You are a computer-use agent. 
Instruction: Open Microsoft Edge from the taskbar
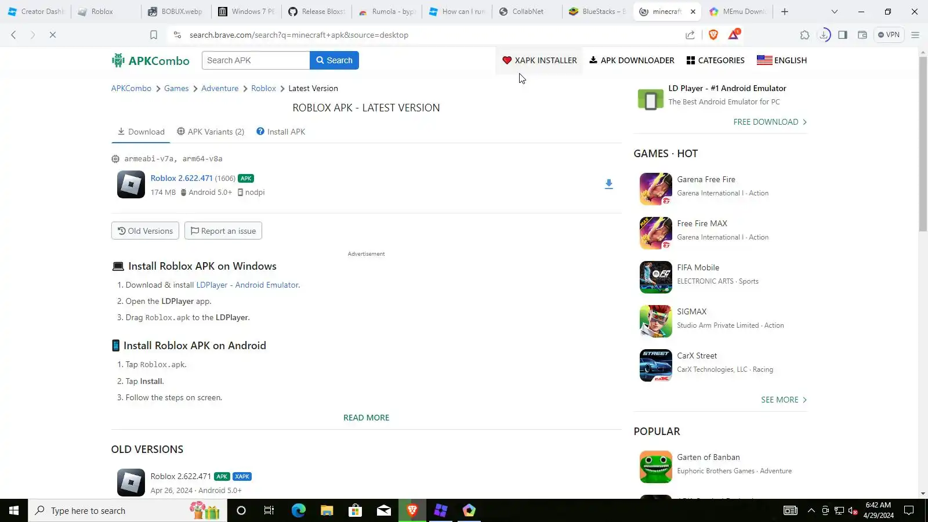pyautogui.click(x=298, y=510)
